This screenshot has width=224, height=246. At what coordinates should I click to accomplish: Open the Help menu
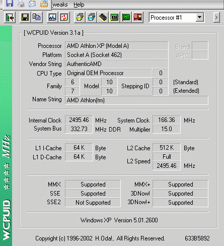[x=79, y=5]
